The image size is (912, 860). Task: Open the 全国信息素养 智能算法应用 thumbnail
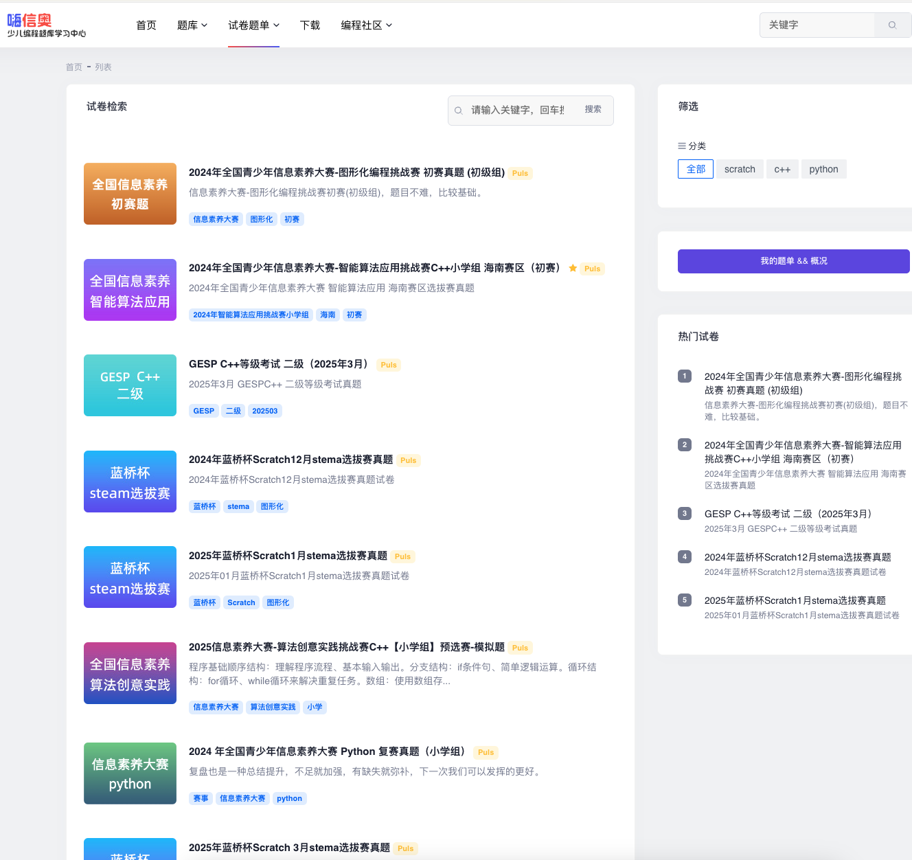point(130,290)
